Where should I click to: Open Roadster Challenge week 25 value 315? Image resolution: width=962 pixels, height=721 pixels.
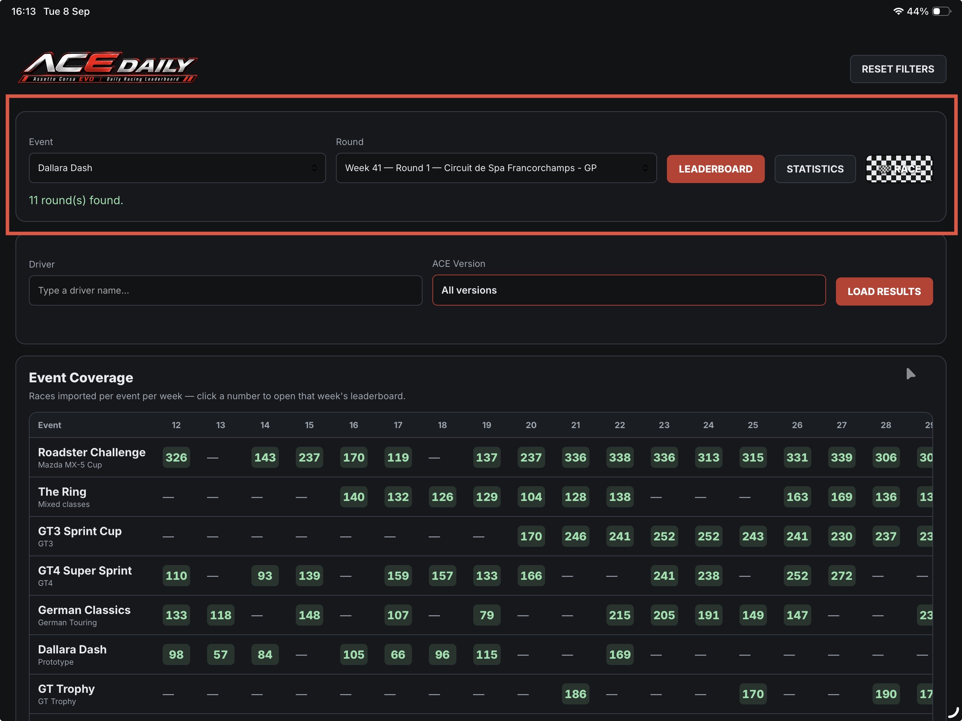[753, 457]
